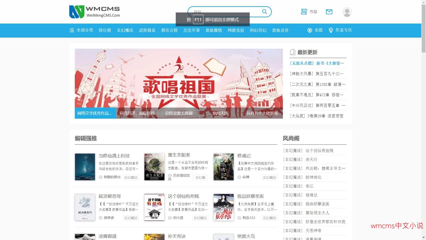Click author avatar next to 刺眼的黑光
The height and width of the screenshot is (240, 426).
click(101, 177)
